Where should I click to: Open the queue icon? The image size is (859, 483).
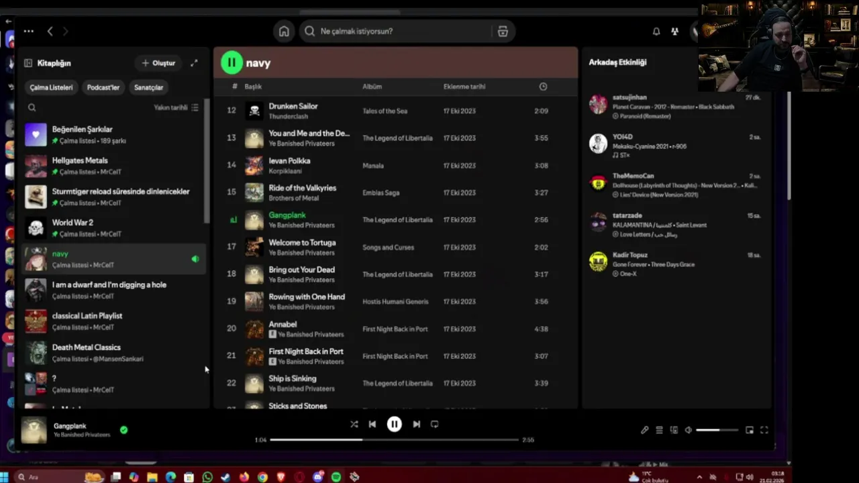coord(659,430)
